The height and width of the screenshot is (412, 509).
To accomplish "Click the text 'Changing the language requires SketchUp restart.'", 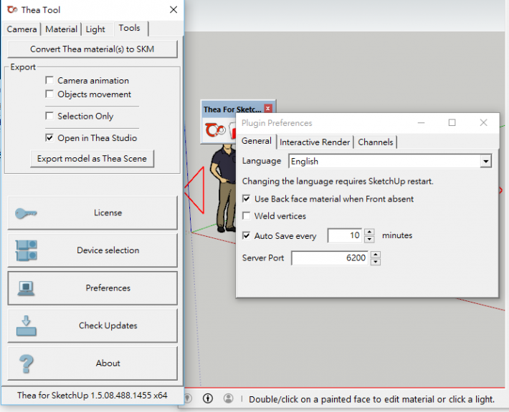I will pyautogui.click(x=338, y=181).
